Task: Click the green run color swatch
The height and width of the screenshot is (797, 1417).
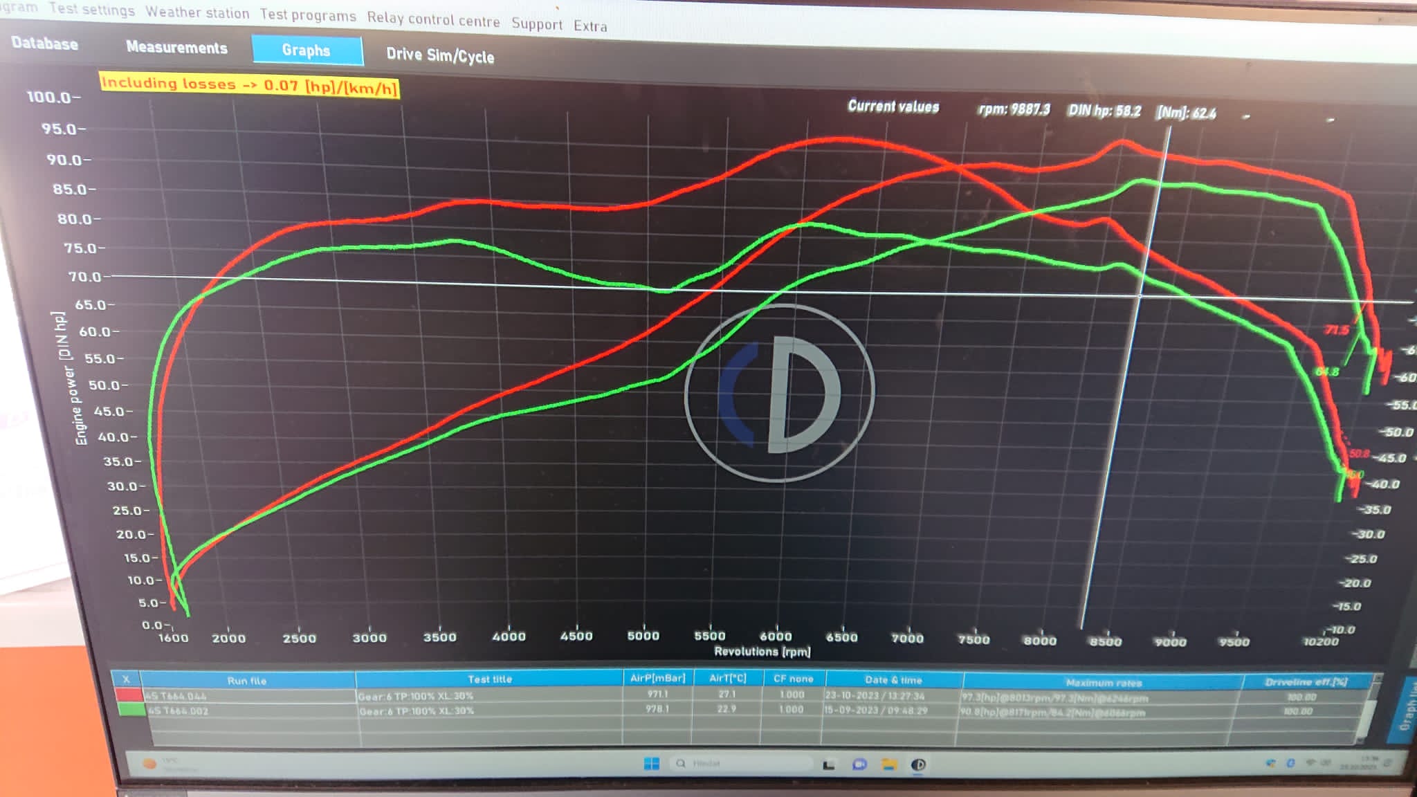Action: [131, 710]
